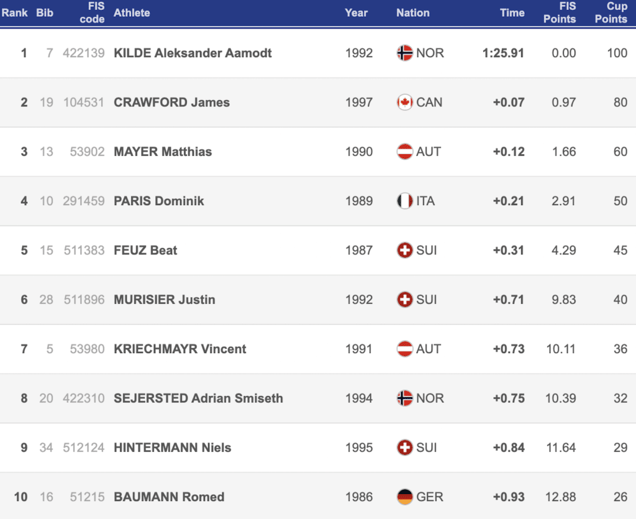Click Austria flag icon for KRIECHMAYR
The height and width of the screenshot is (519, 636).
pyautogui.click(x=404, y=349)
